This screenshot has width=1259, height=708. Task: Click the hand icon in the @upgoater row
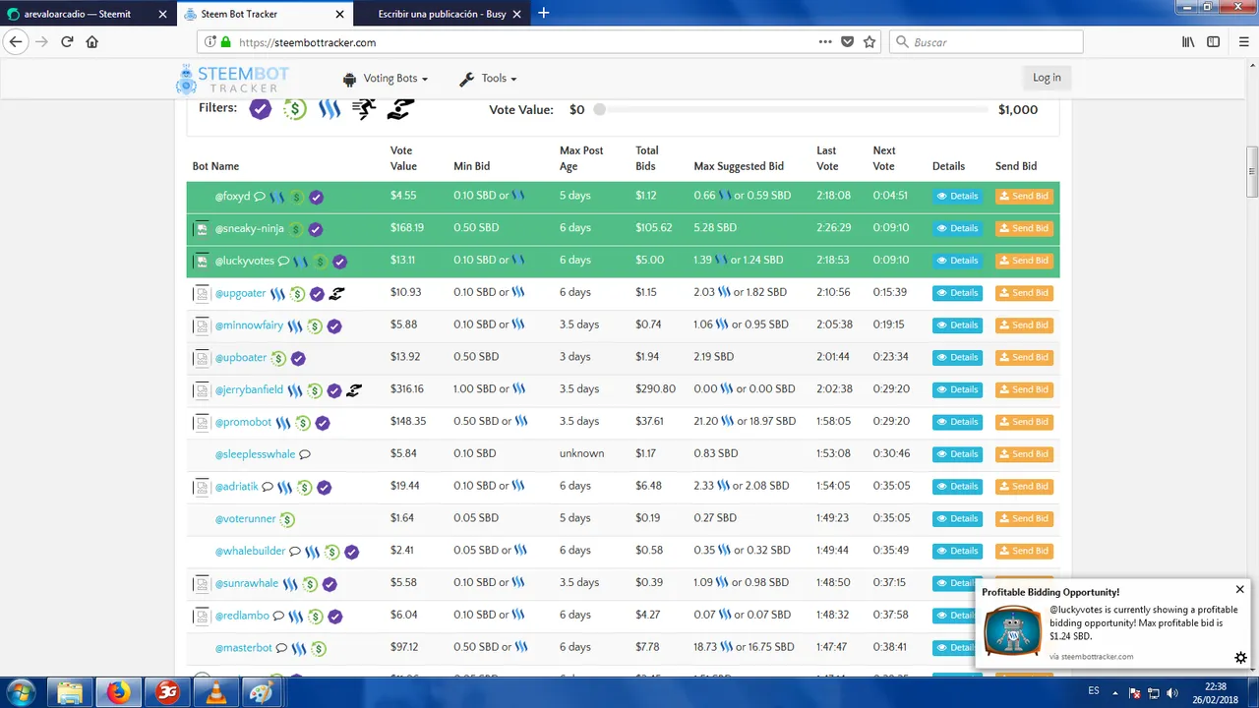[x=336, y=293]
